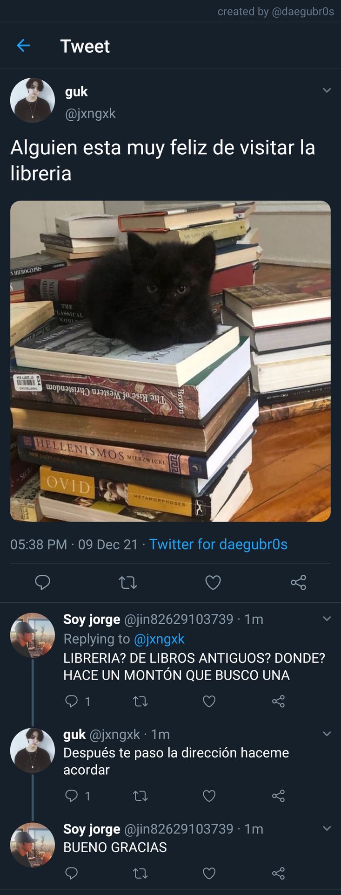The height and width of the screenshot is (895, 341).
Task: Expand options for guk's dirección reply
Action: 327,734
